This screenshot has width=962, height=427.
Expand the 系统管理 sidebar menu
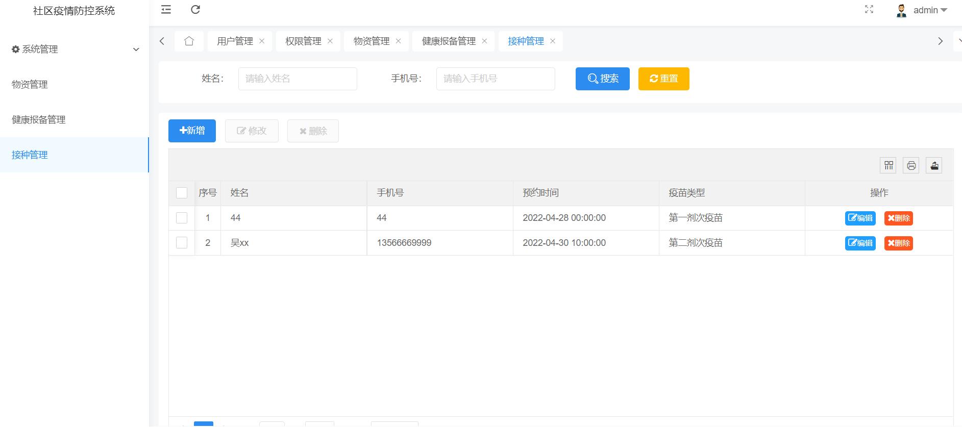point(75,49)
